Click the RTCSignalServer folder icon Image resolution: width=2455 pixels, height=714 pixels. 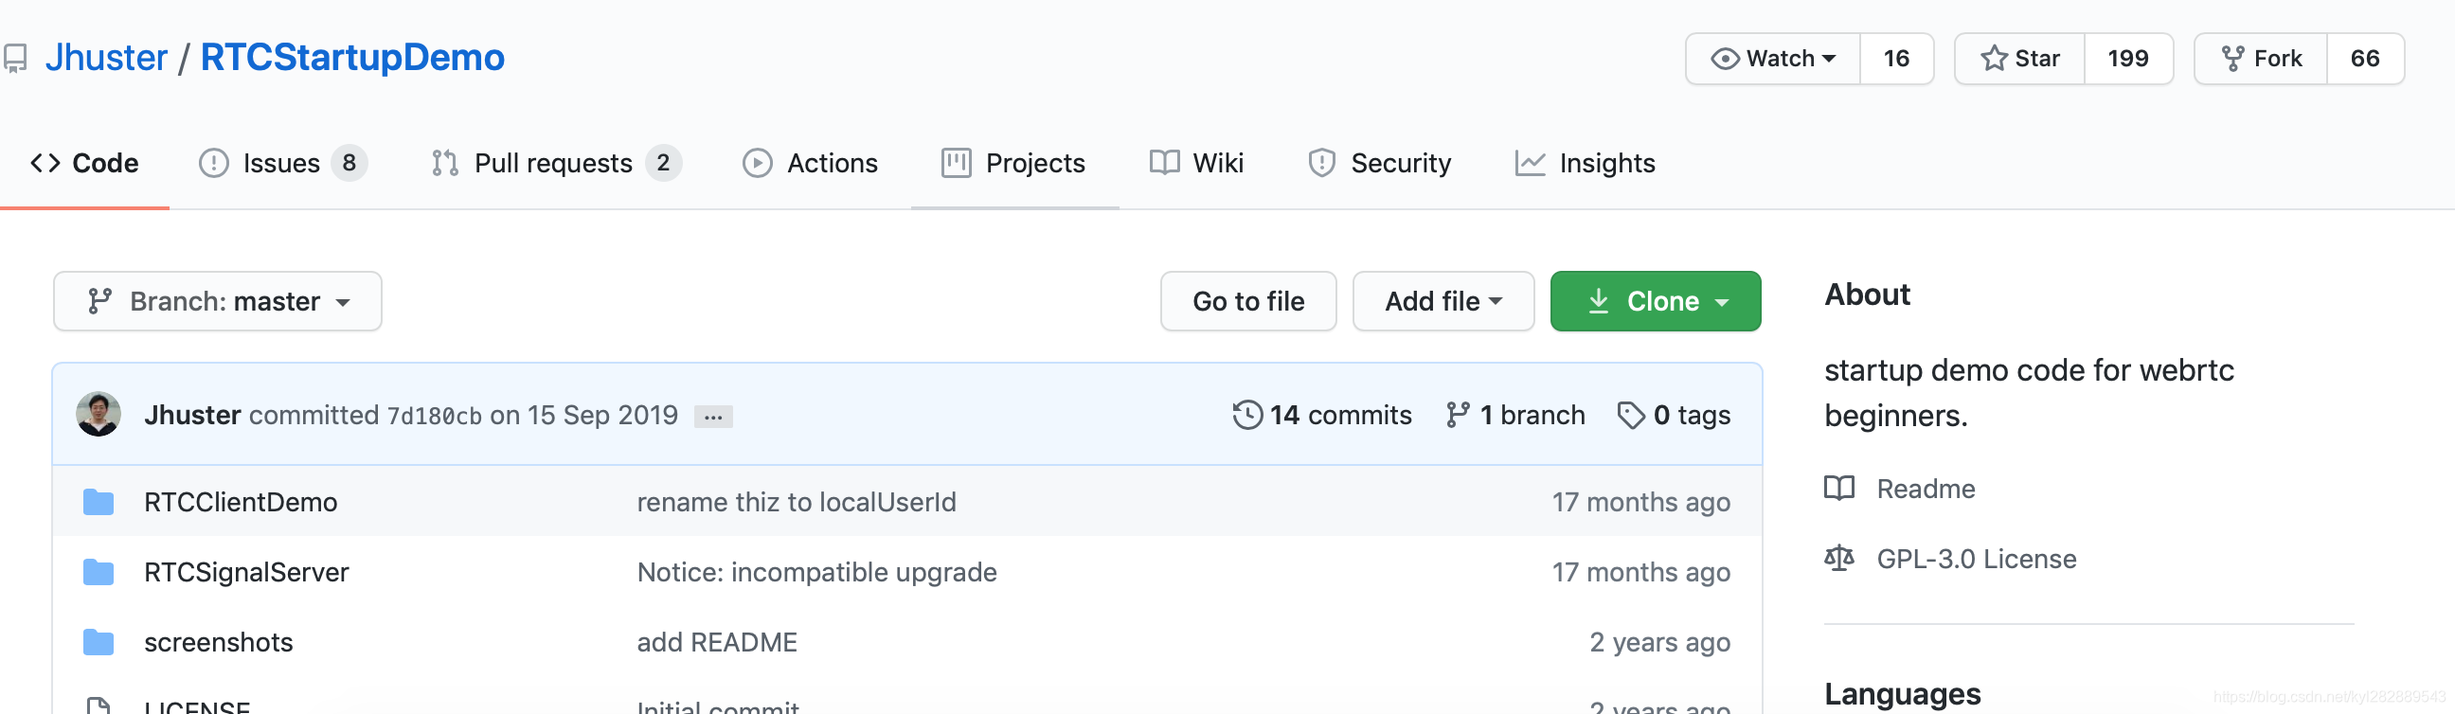(99, 572)
